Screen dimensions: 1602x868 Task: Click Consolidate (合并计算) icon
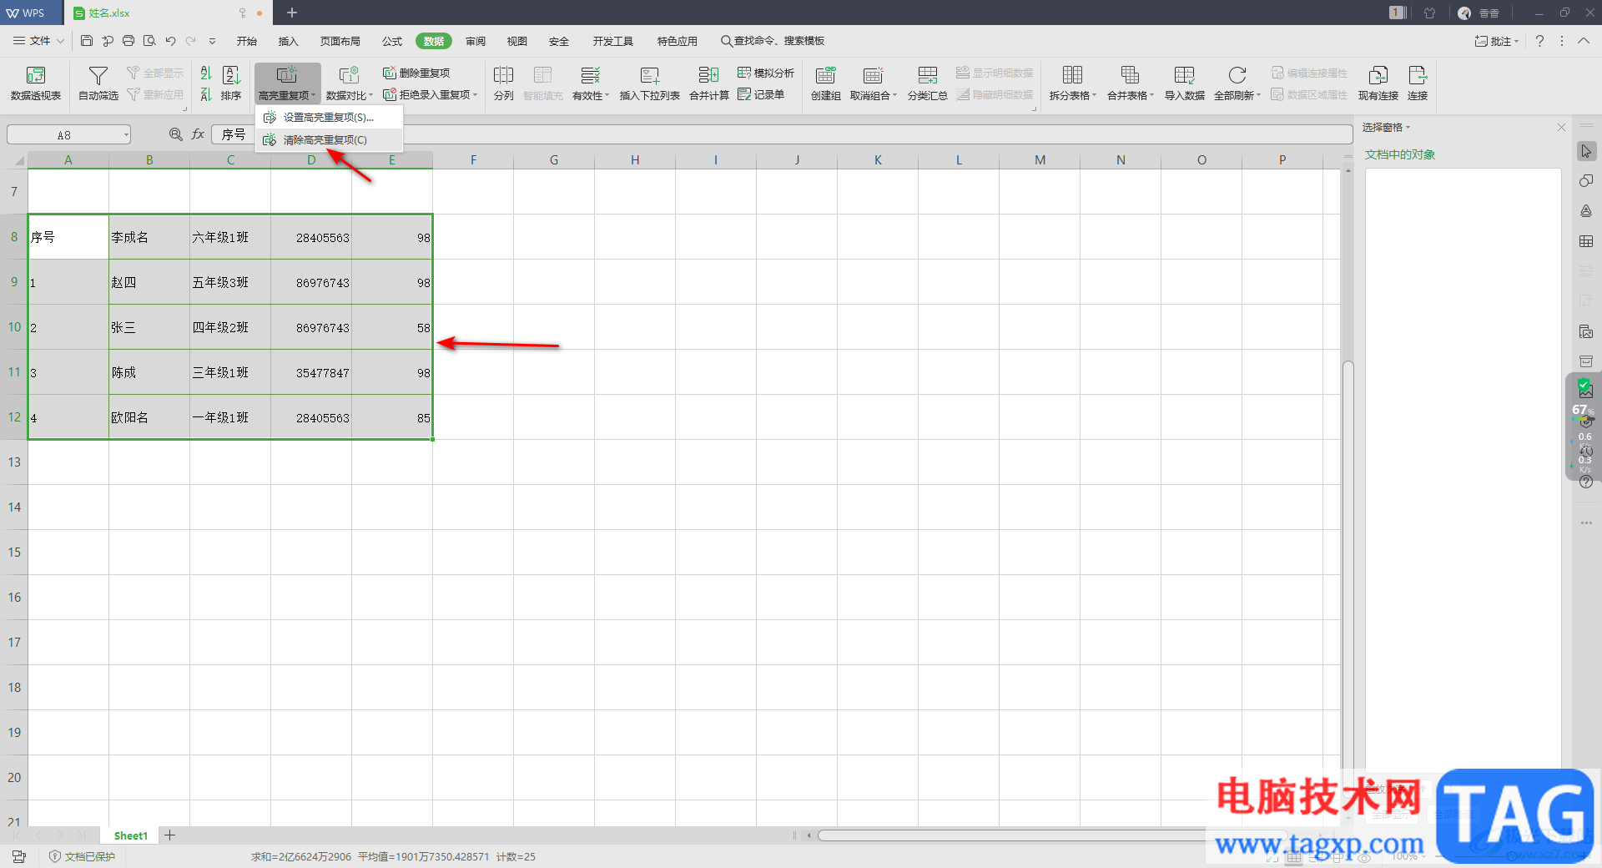708,75
